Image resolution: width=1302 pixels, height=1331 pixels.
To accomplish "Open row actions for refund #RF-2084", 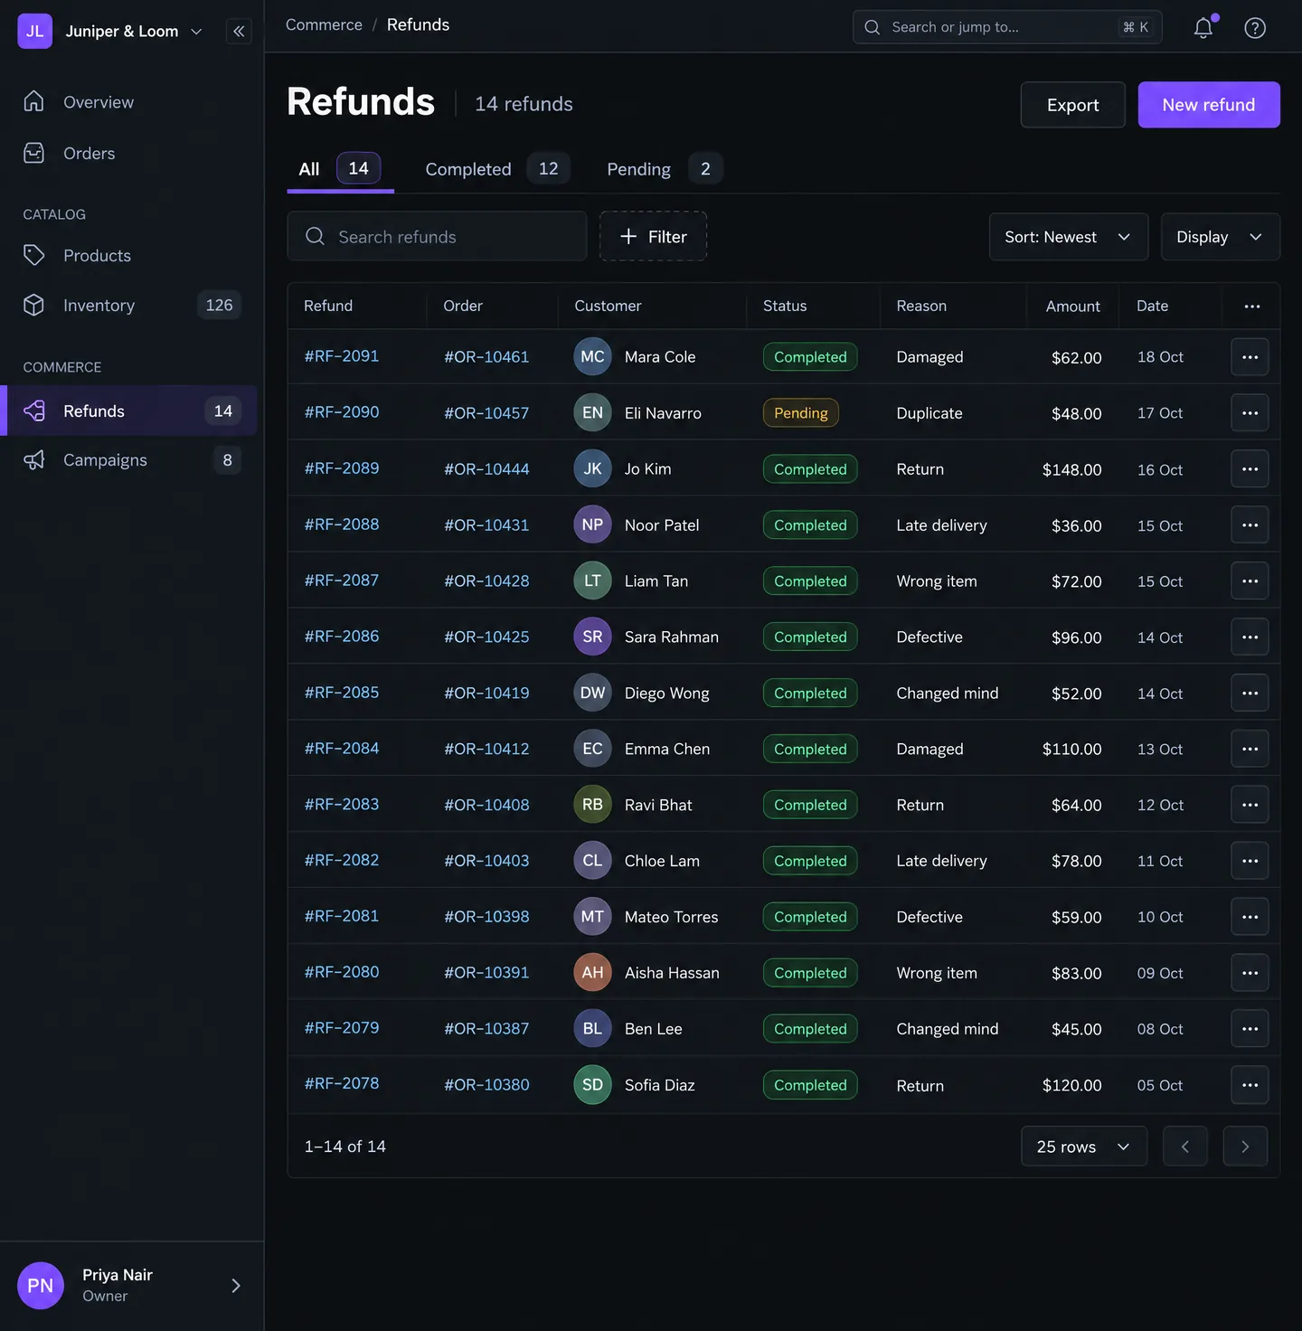I will (x=1250, y=749).
